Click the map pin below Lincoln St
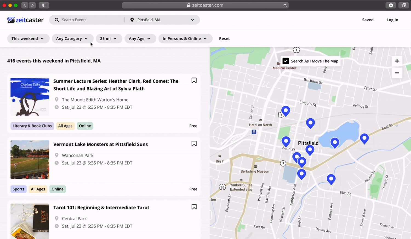This screenshot has height=239, width=411. coord(310,123)
